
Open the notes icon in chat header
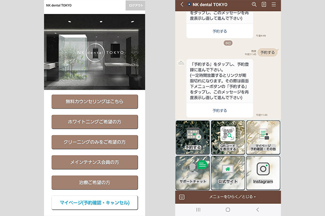(x=264, y=4)
